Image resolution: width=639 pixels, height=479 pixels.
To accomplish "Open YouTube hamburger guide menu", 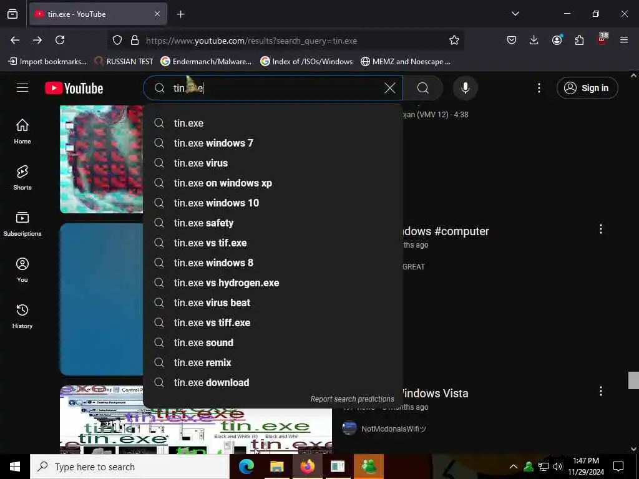I will pos(22,88).
